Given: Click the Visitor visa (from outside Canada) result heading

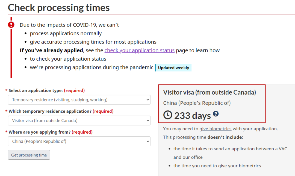Looking at the screenshot, I should tap(210, 92).
